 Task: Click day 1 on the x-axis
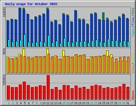point(9,103)
